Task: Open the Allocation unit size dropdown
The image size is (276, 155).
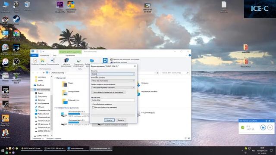Action: coord(113,87)
